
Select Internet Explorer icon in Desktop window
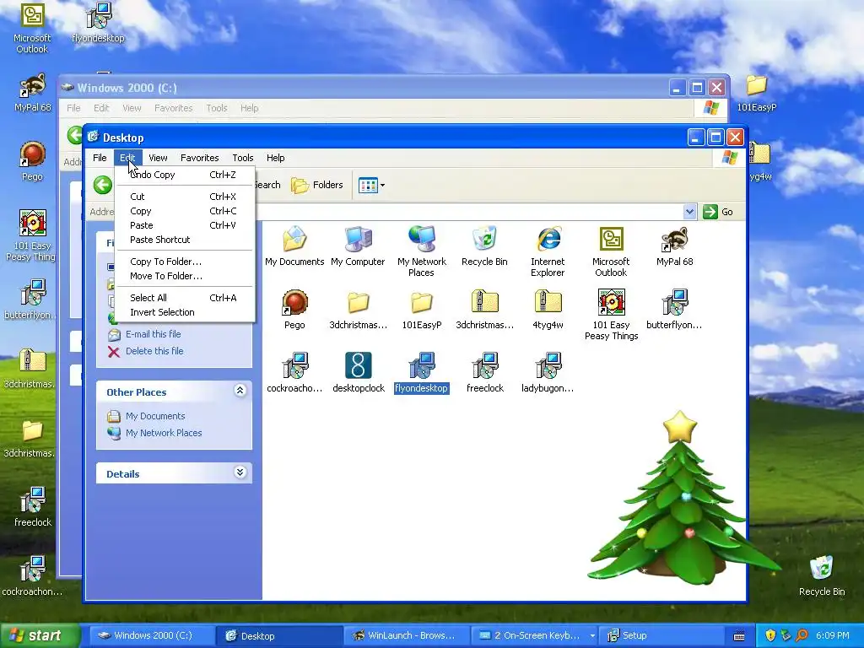(548, 251)
